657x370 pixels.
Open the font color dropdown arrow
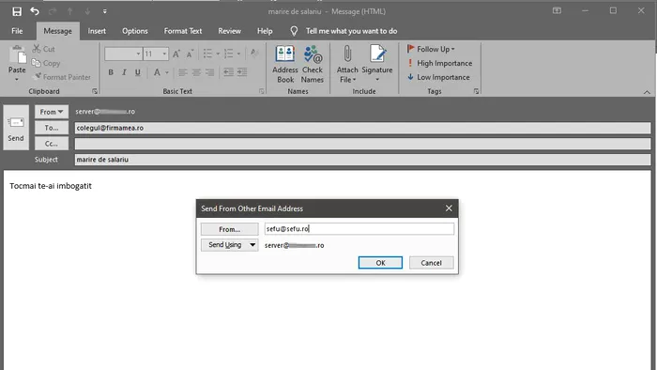167,73
